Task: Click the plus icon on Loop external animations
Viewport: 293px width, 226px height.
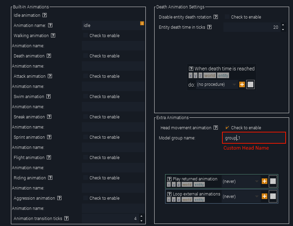Action: point(265,196)
